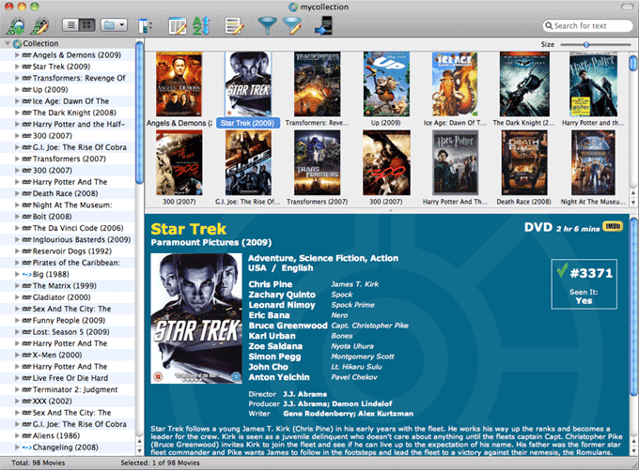Select the Ice Age cover thumbnail

(x=455, y=83)
